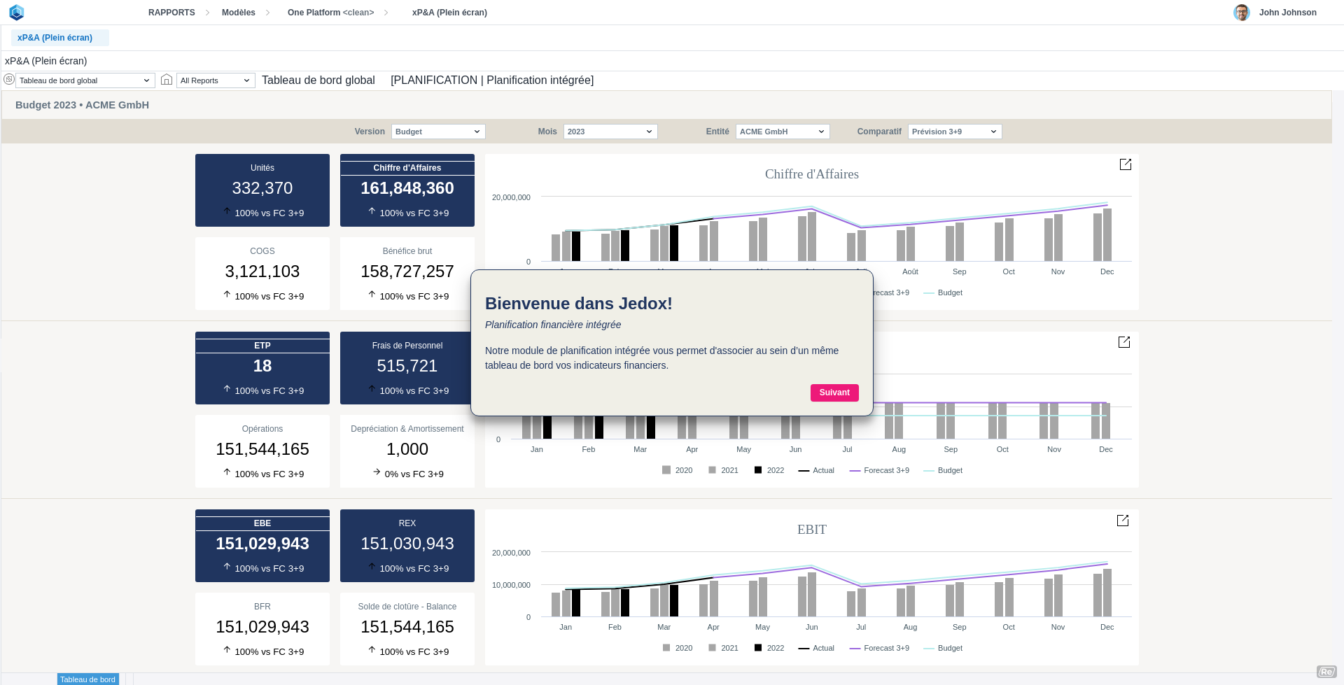Click the Re icon in the bottom-right corner
Image resolution: width=1344 pixels, height=685 pixels.
pyautogui.click(x=1326, y=672)
